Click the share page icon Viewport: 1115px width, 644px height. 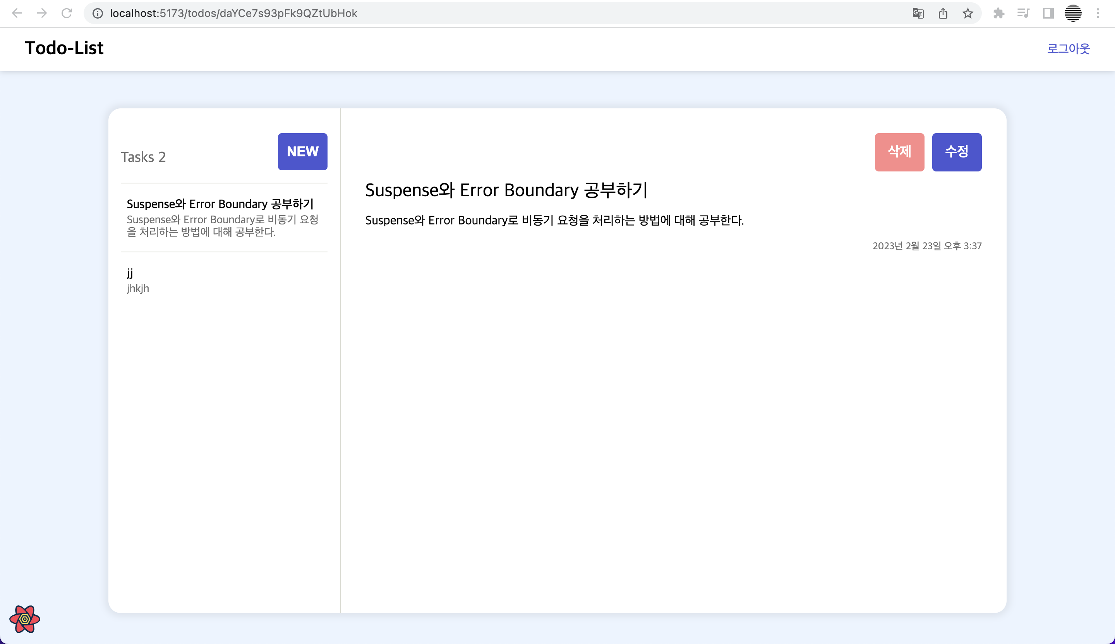[x=943, y=13]
